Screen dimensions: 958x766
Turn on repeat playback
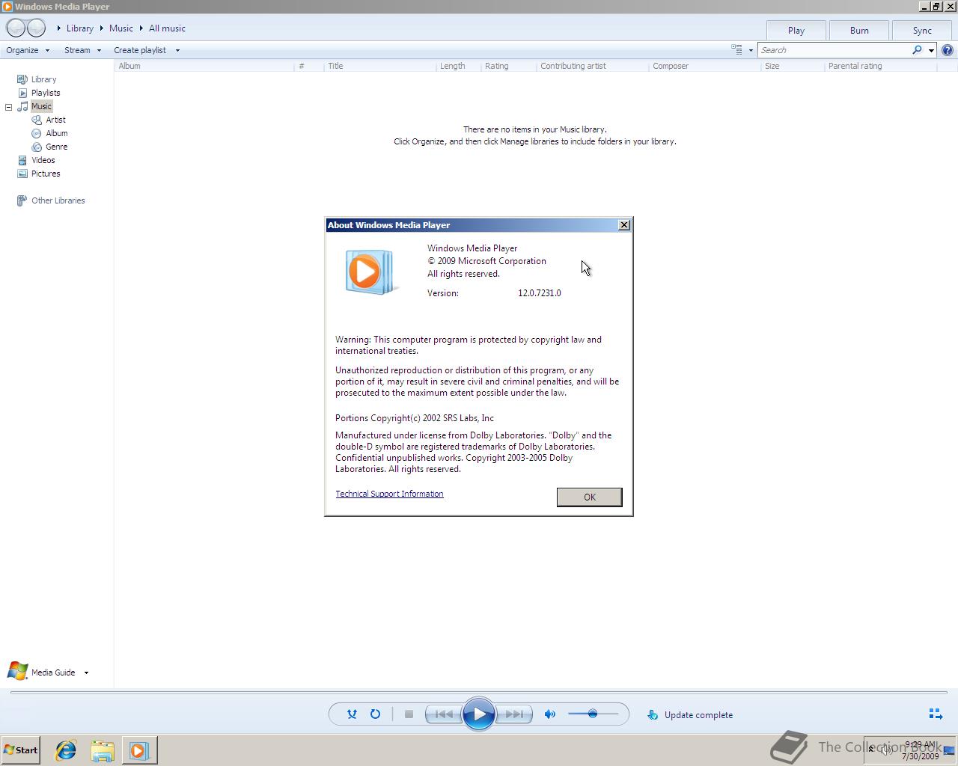376,714
